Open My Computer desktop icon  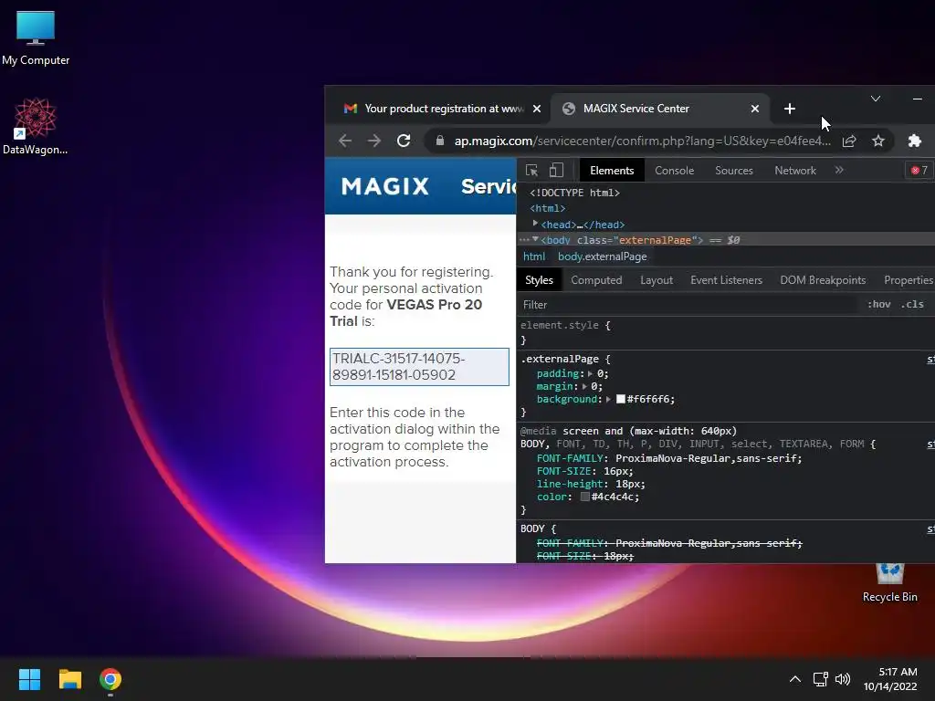pos(36,37)
